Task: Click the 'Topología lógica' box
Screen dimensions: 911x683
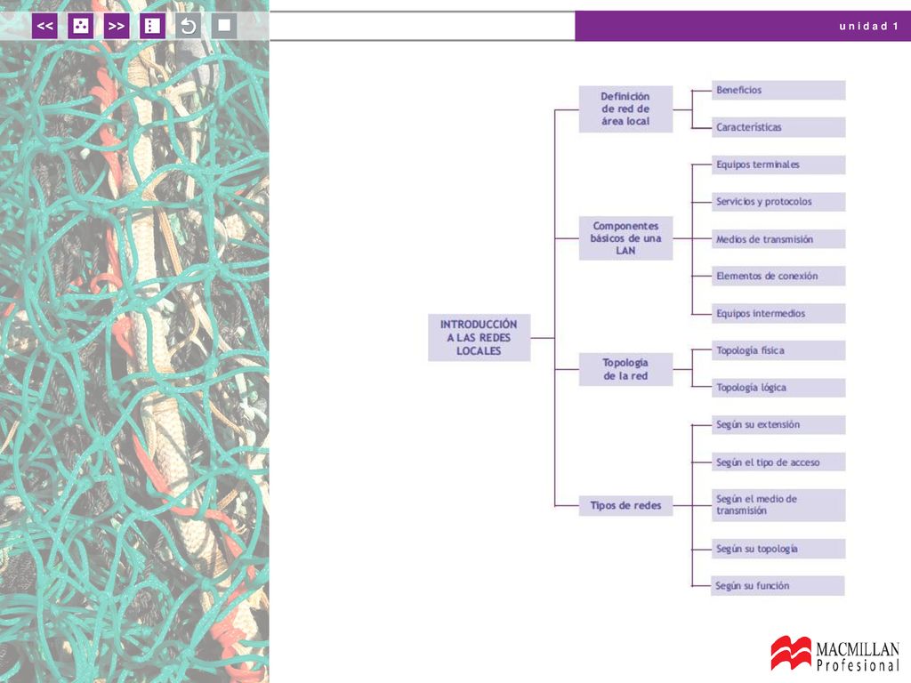Action: 778,388
